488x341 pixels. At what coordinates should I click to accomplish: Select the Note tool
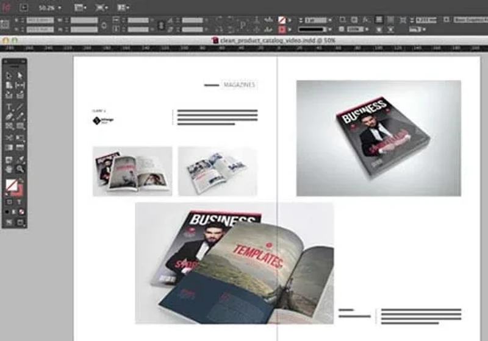click(9, 160)
